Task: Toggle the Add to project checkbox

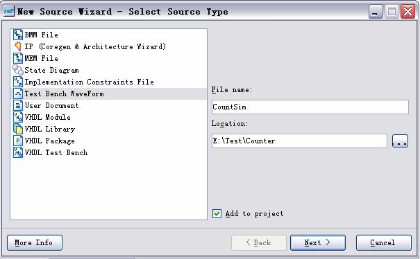Action: tap(217, 213)
